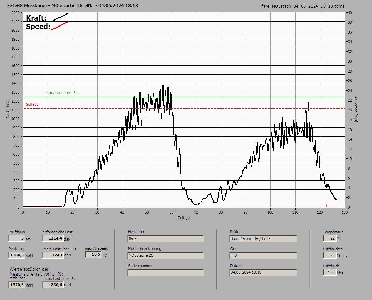Click the 'Prüfdauer' label

click(17, 232)
